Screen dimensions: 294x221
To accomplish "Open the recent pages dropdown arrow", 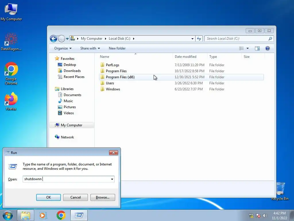I will pyautogui.click(x=67, y=39).
